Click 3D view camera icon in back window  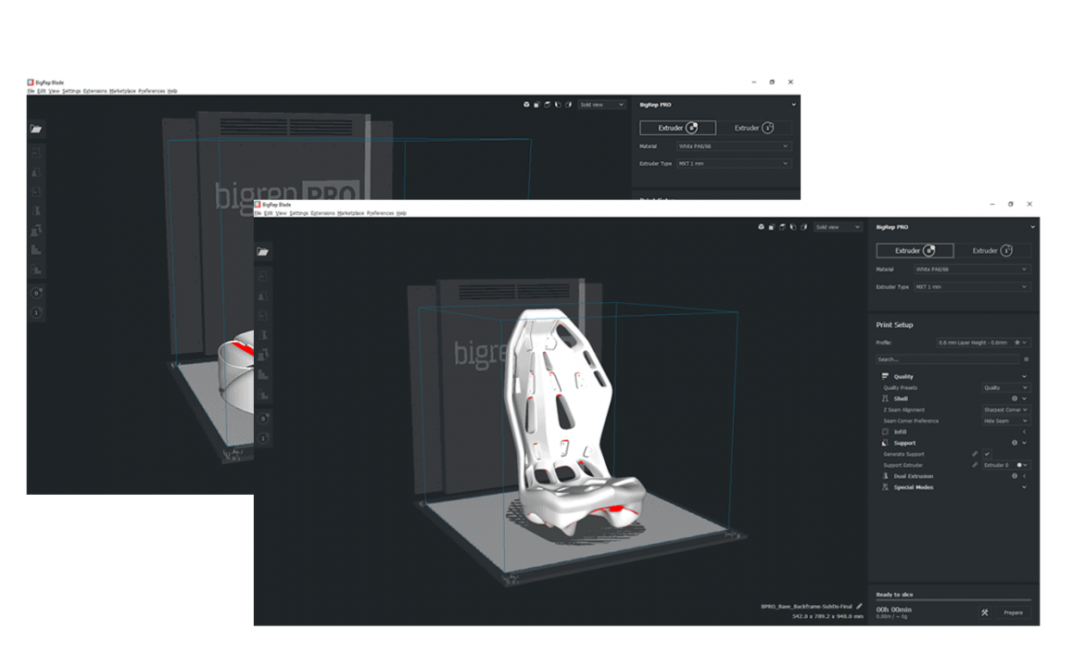[x=526, y=105]
